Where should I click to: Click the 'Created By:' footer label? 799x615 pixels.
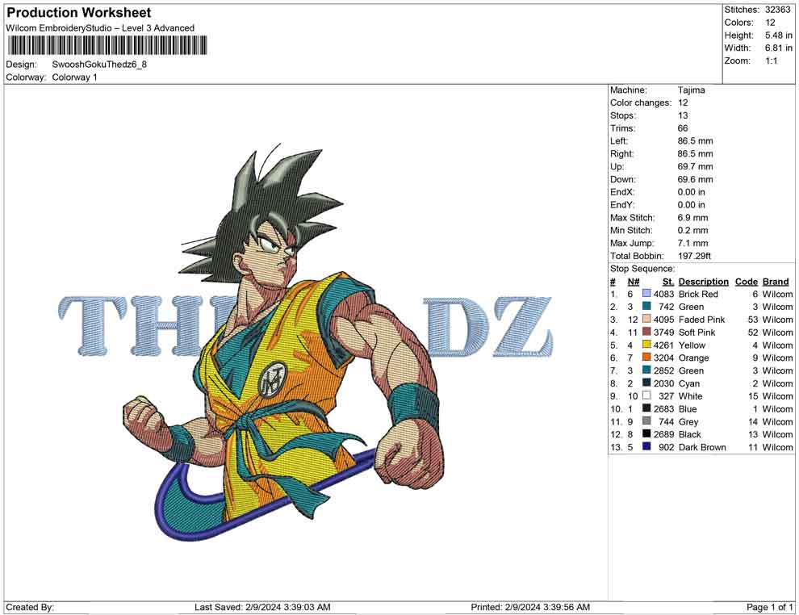(30, 607)
